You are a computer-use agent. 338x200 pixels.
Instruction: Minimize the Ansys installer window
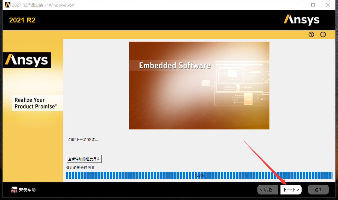298,5
